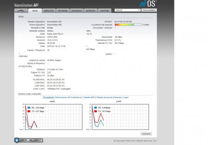
Task: Click the wlan0 throughput graph
Action: 54,117
